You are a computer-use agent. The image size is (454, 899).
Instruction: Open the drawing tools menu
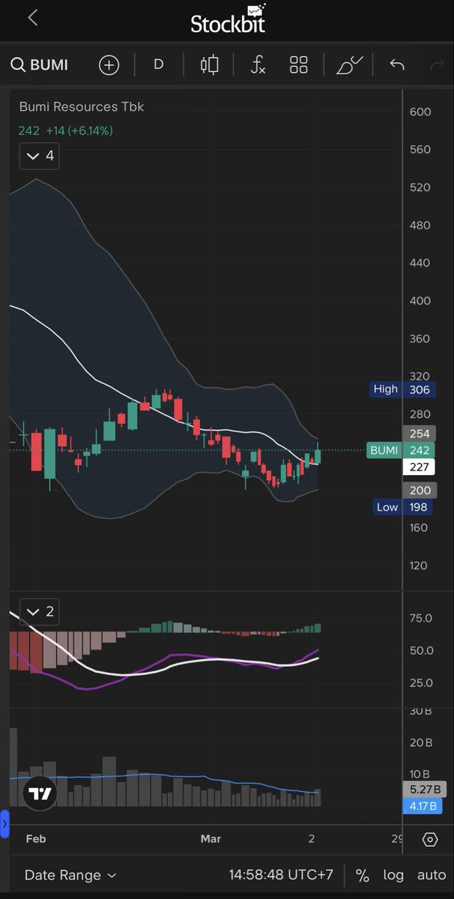pyautogui.click(x=348, y=65)
